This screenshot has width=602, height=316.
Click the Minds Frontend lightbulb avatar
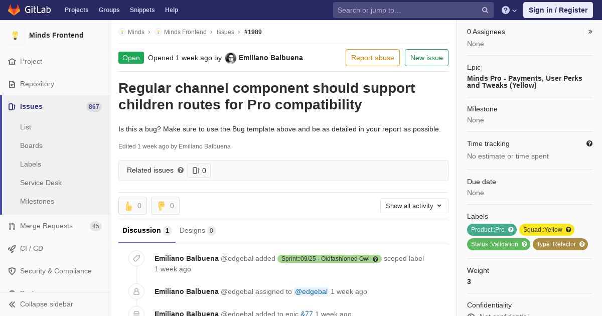[15, 35]
